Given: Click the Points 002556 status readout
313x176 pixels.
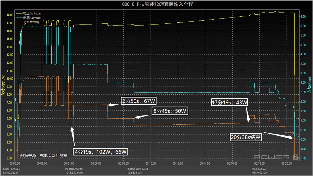Looking at the screenshot, I should [74, 169].
